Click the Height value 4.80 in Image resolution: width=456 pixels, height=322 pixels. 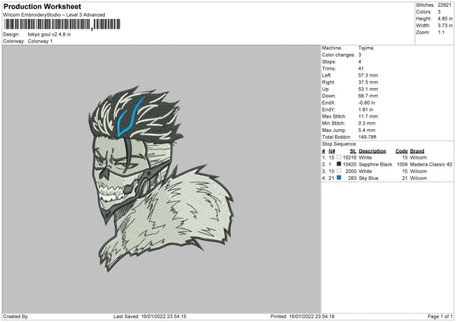tap(445, 18)
